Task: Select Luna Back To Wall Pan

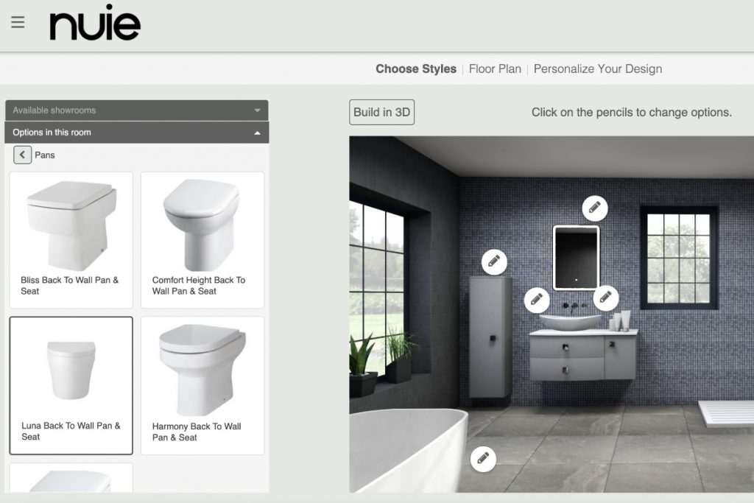Action: pos(71,385)
